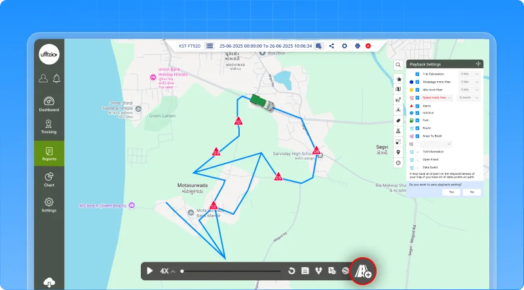Open the Speed more than type dropdown
The height and width of the screenshot is (290, 524).
point(437,98)
